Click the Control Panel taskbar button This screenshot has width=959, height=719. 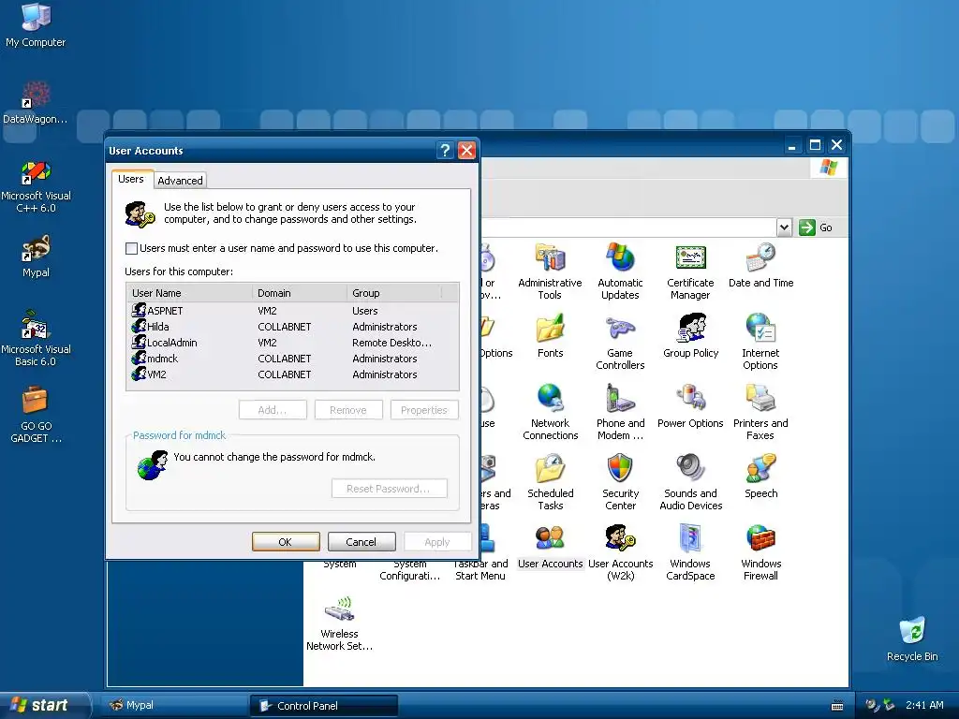point(324,706)
